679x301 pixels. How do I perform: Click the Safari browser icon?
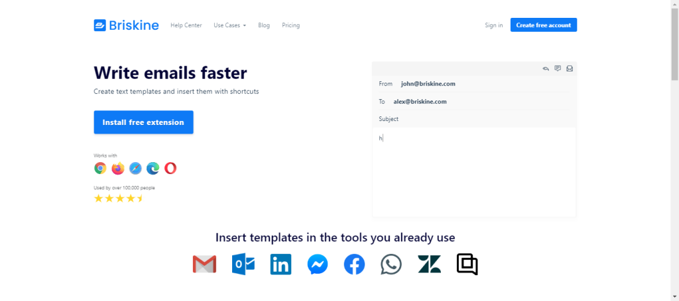[x=135, y=168]
